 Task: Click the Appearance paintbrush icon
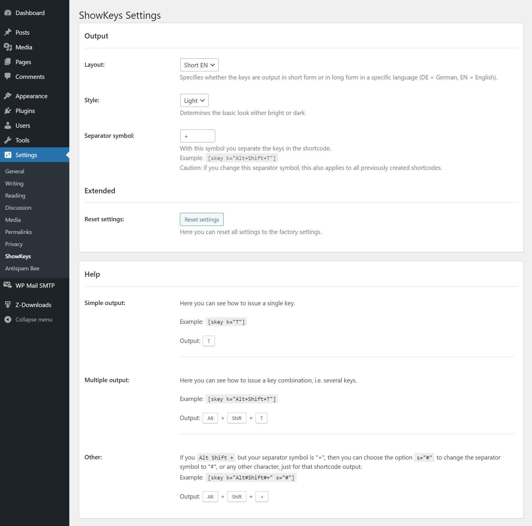pos(8,96)
